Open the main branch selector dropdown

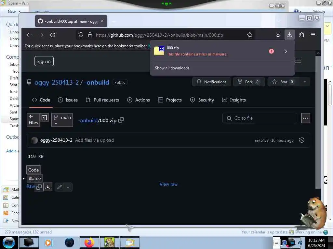tap(62, 120)
